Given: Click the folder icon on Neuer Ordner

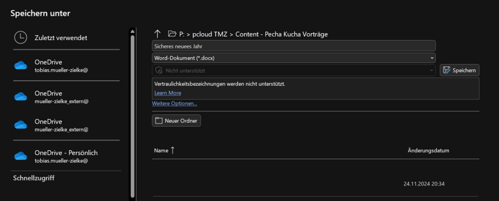Looking at the screenshot, I should 158,121.
